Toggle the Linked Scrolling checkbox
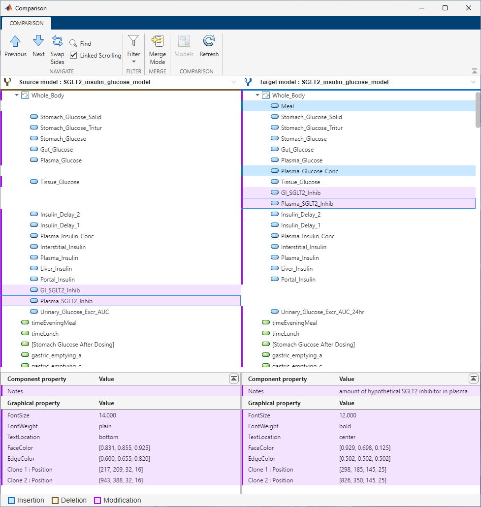 73,55
